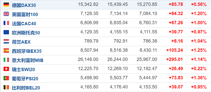Viewport: 211px width, 92px height.
Task: Open the 英国富时100 index link
Action: click(25, 14)
